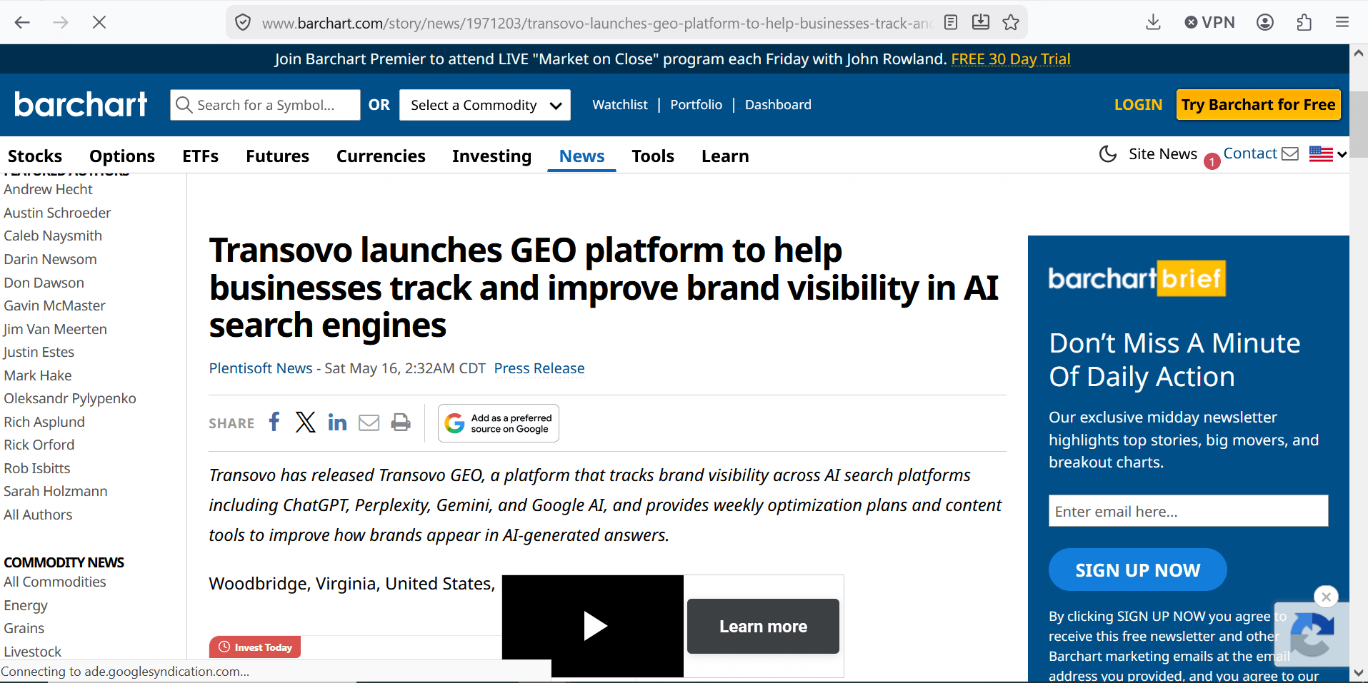
Task: Click the Press Release link
Action: click(539, 368)
